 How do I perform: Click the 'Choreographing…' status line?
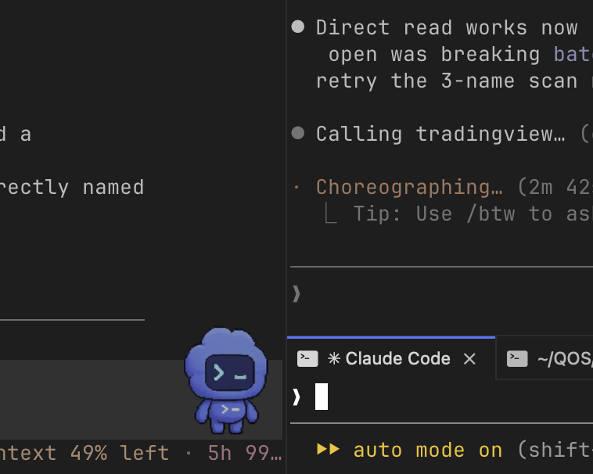click(x=409, y=187)
